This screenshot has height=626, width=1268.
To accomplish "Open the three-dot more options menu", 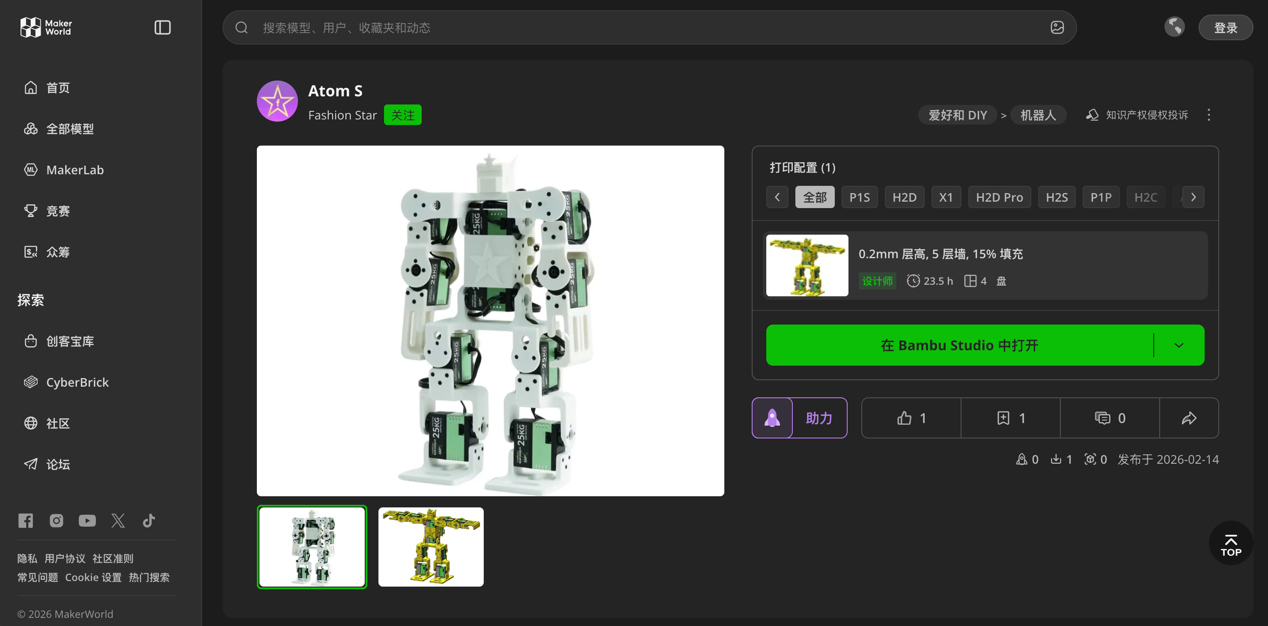I will 1208,115.
